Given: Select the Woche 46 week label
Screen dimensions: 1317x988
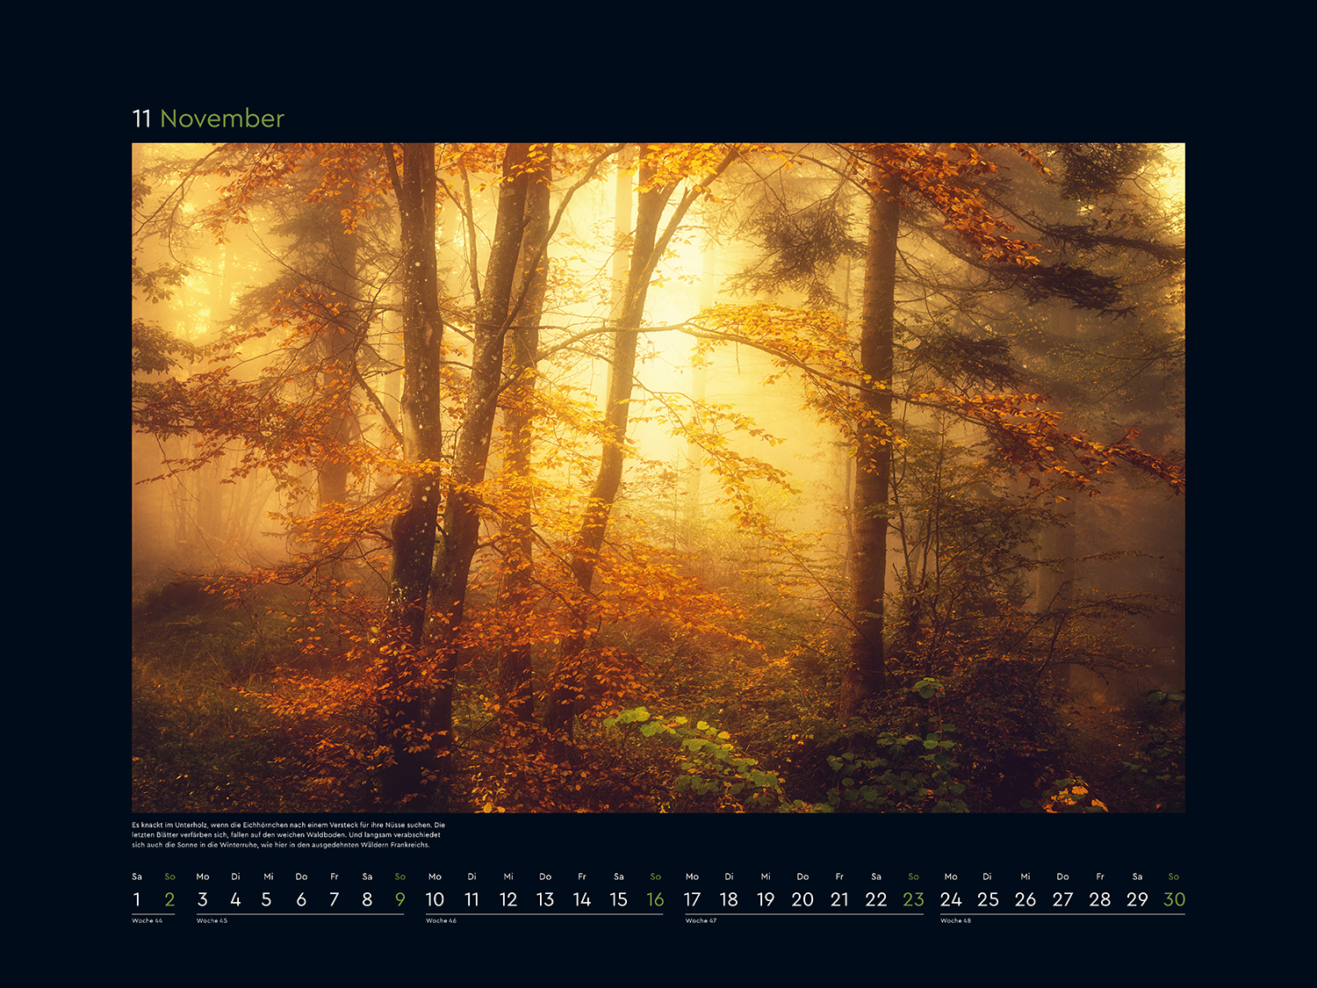Looking at the screenshot, I should pos(441,921).
